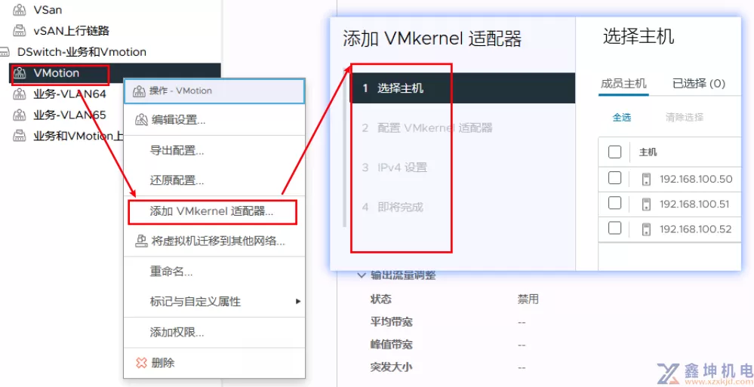Viewport: 754px width, 387px height.
Task: Click the DSwitch-业务和Vmotion switch icon
Action: [x=5, y=51]
